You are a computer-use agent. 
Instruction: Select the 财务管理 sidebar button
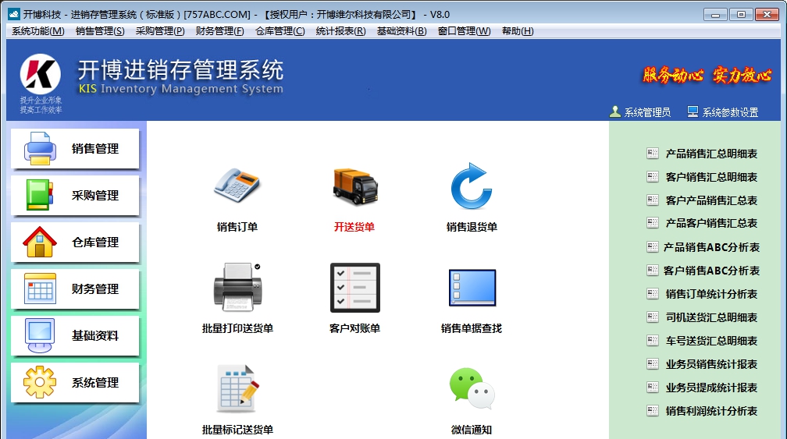(x=75, y=289)
